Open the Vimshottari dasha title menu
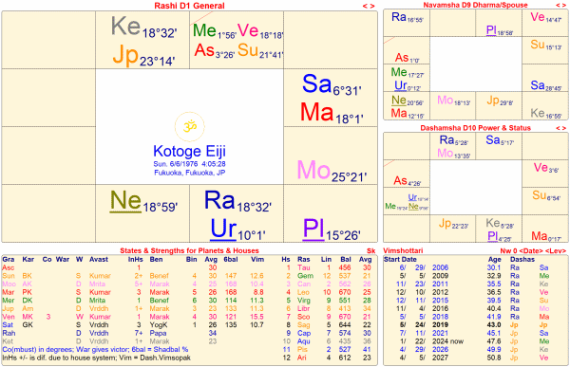This screenshot has height=367, width=570. point(398,250)
